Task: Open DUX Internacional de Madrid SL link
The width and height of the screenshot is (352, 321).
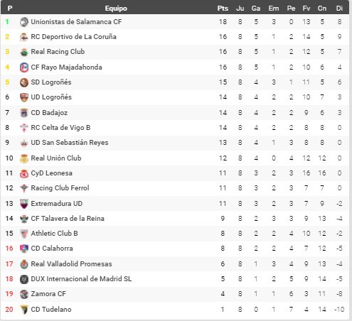Action: (x=81, y=279)
